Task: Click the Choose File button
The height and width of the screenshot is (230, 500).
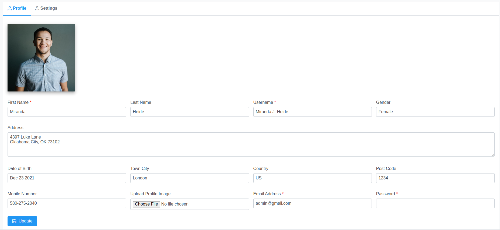Action: coord(146,204)
